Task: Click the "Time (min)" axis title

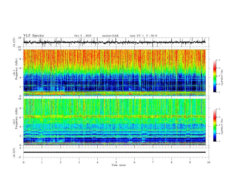Action: 119,165
